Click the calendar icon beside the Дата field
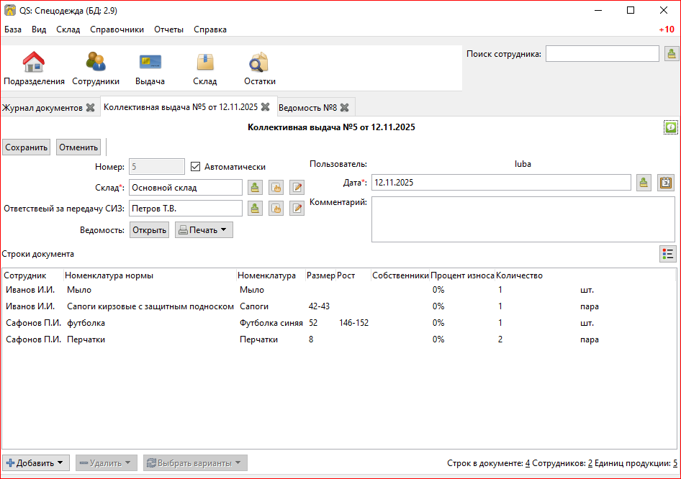The image size is (681, 479). [x=665, y=183]
